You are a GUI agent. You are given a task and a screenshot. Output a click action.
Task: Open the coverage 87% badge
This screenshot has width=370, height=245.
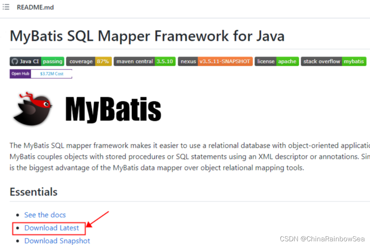(89, 61)
